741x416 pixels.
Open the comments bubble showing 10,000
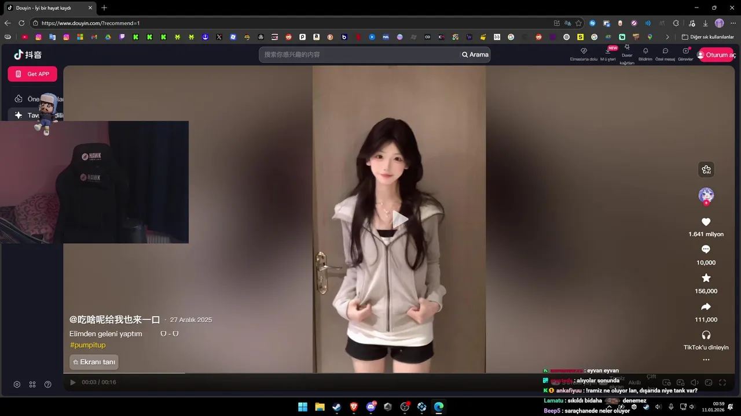click(x=706, y=249)
